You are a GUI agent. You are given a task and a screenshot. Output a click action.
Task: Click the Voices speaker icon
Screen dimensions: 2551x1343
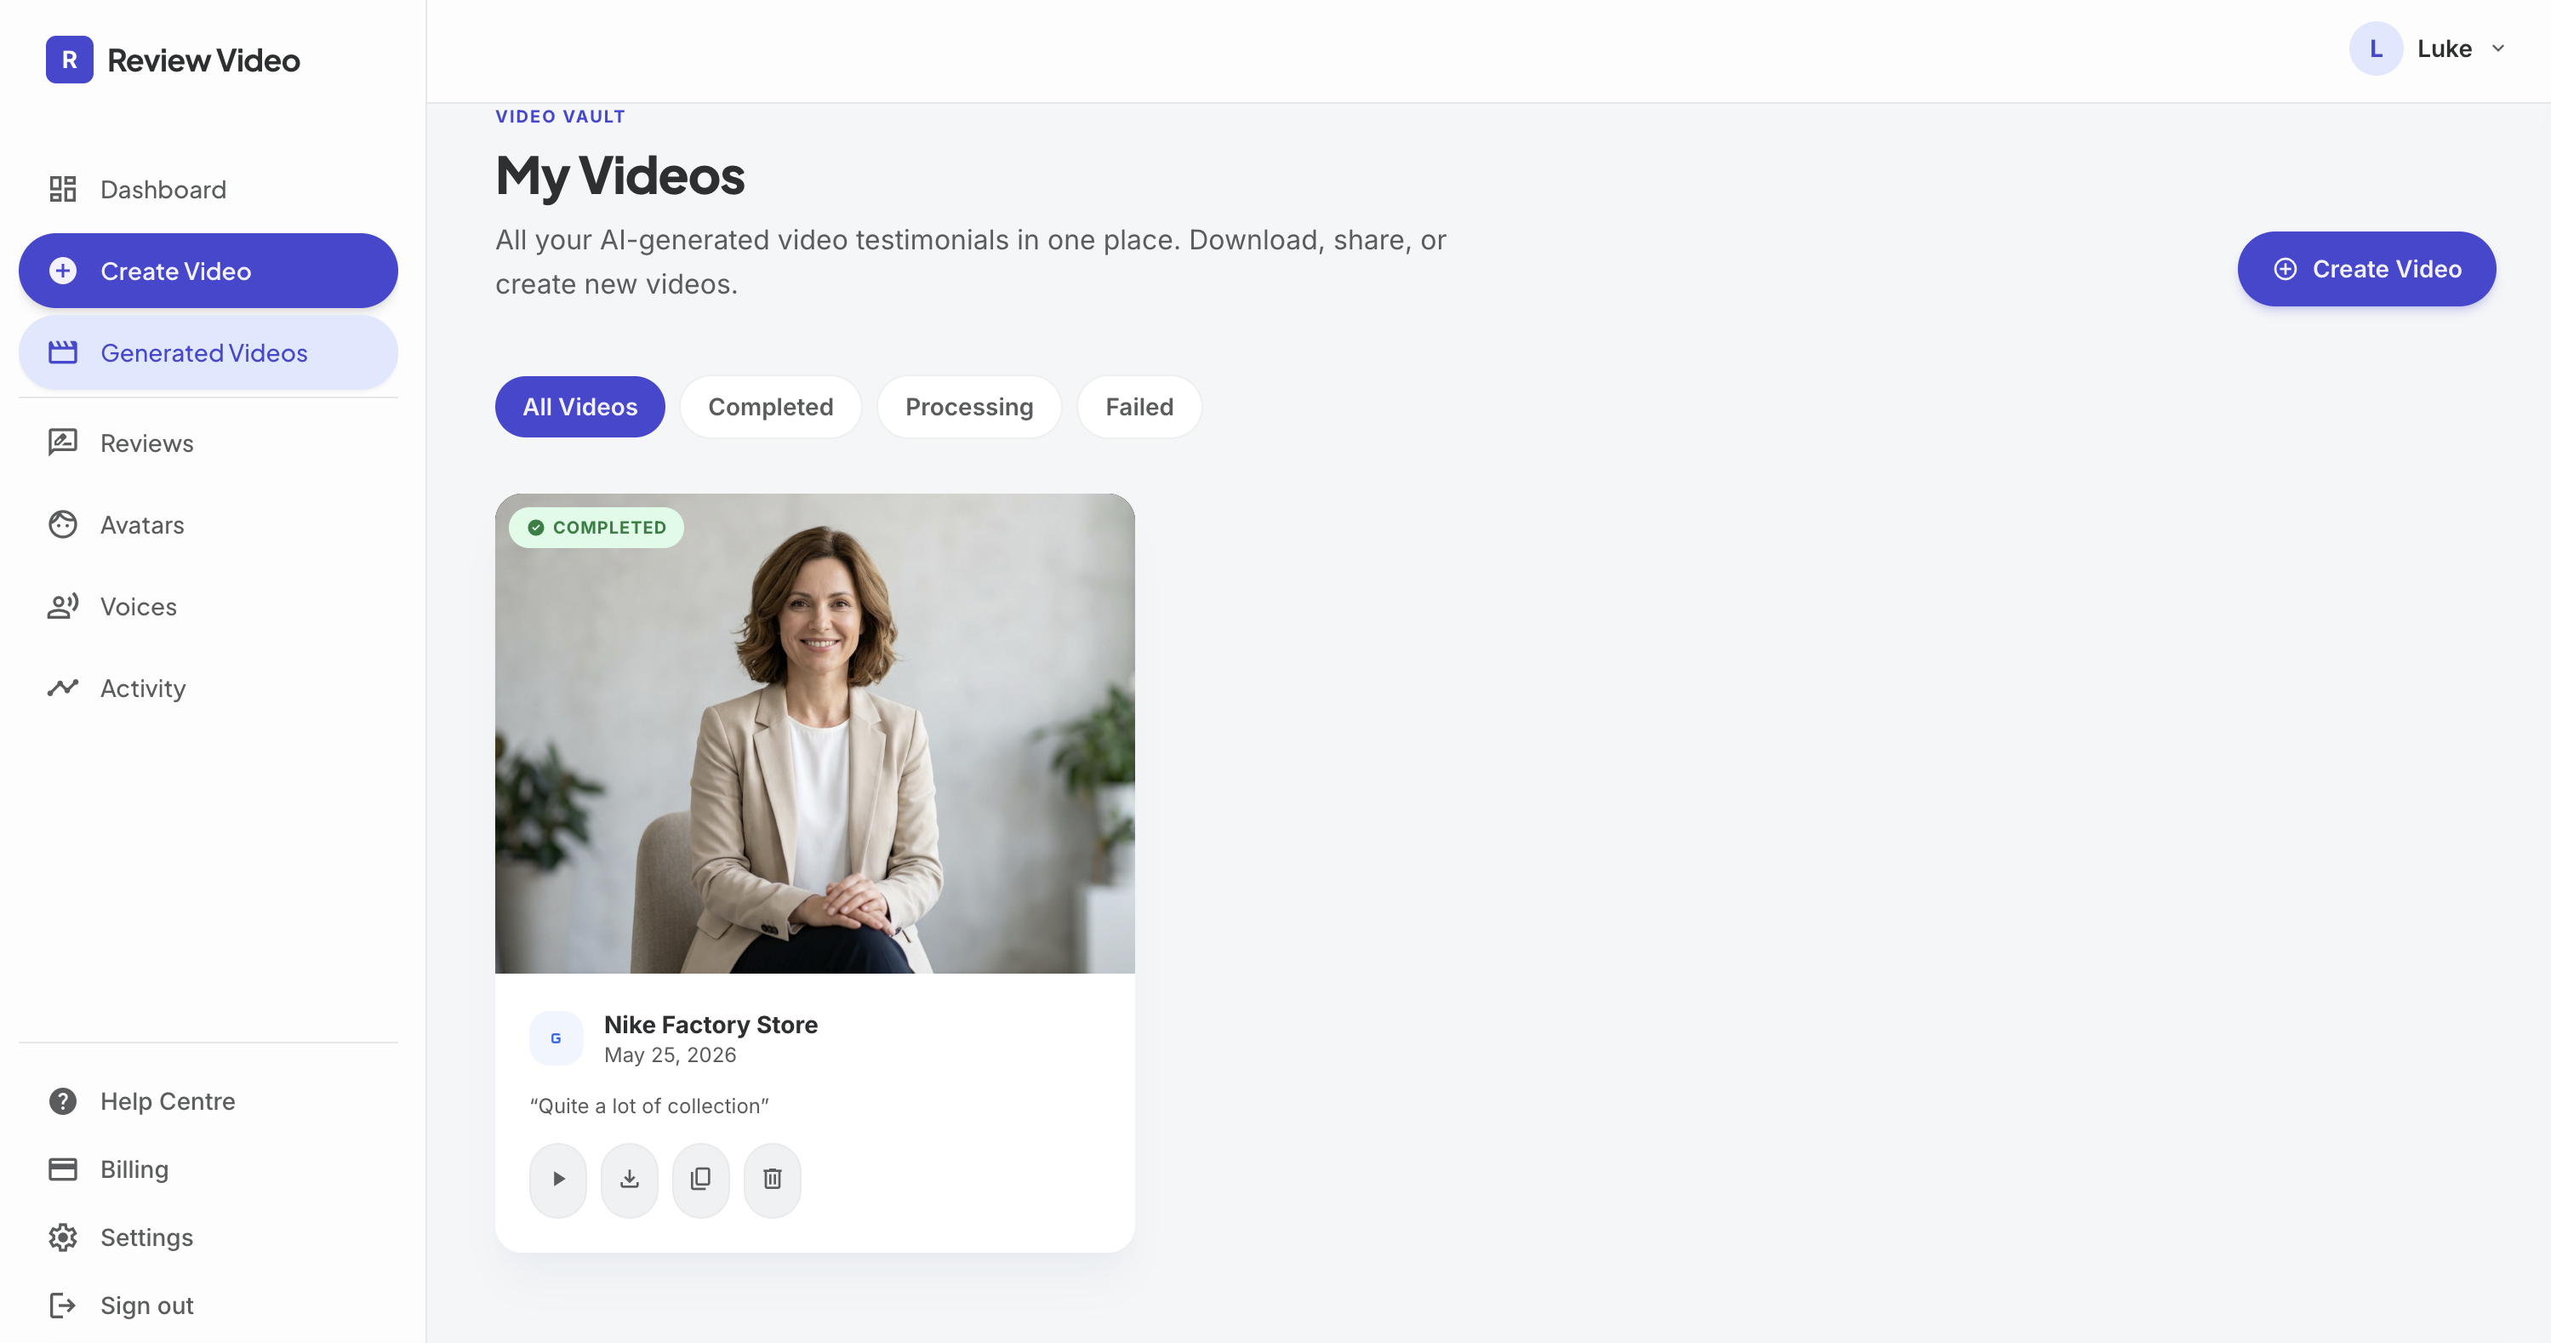62,606
